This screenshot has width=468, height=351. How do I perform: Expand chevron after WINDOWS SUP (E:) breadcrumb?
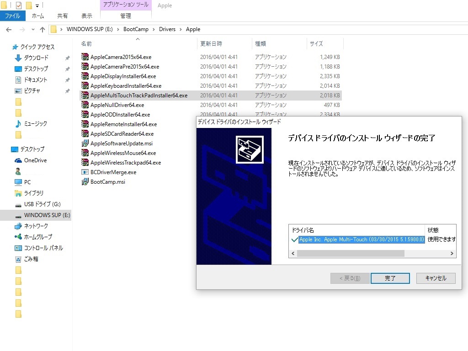(118, 29)
